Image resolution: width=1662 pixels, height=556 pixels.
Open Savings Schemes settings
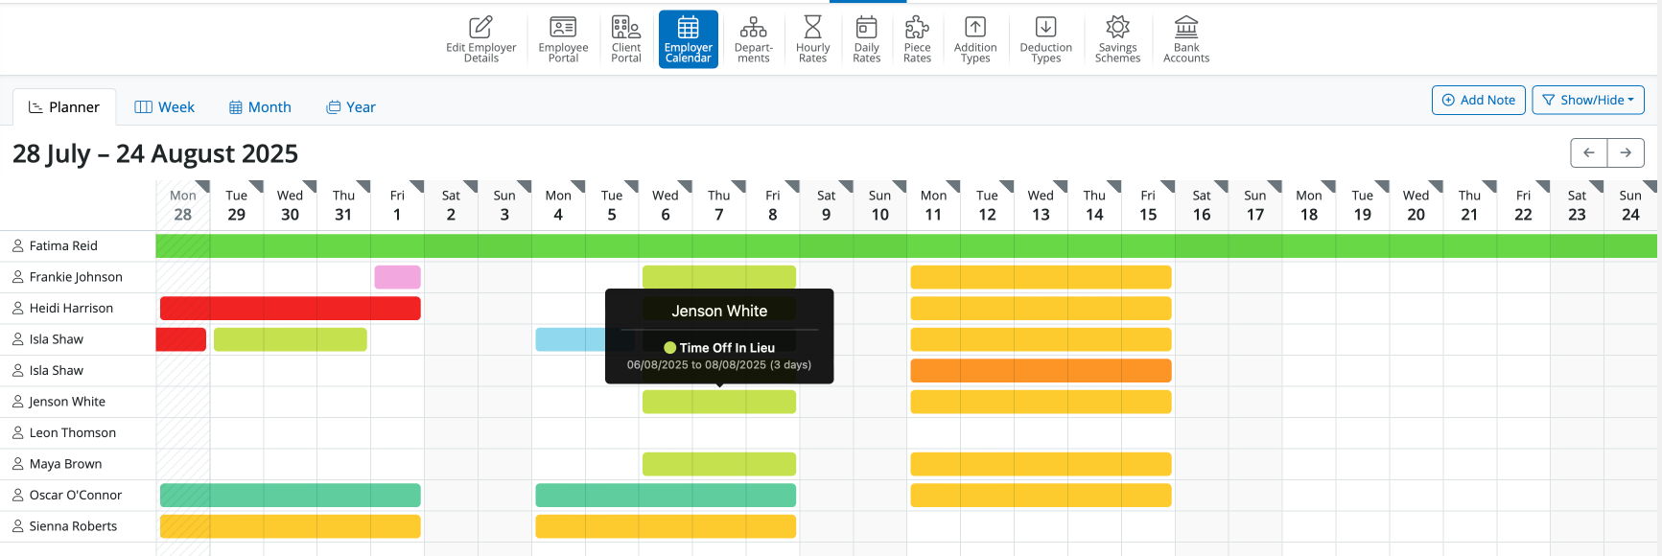tap(1117, 39)
